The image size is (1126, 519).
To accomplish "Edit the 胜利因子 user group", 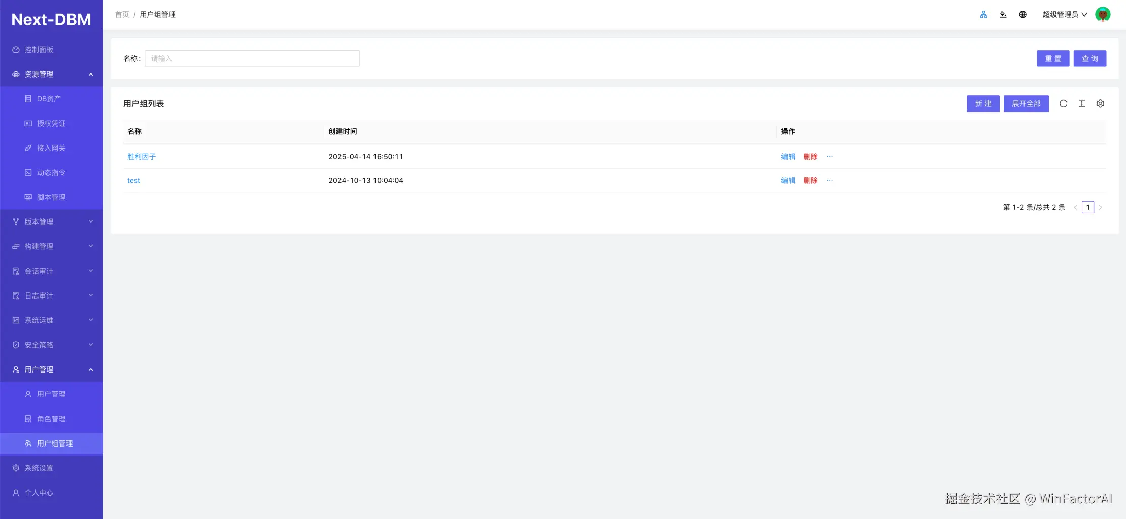I will click(x=788, y=157).
